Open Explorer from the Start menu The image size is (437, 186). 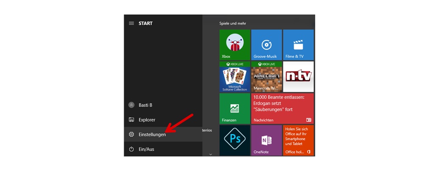pyautogui.click(x=163, y=120)
